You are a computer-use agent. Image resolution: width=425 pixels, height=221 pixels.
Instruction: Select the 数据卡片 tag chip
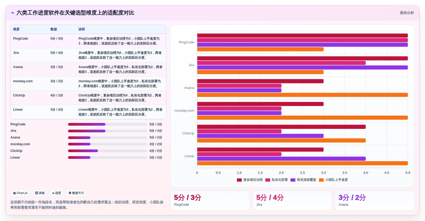(76, 193)
